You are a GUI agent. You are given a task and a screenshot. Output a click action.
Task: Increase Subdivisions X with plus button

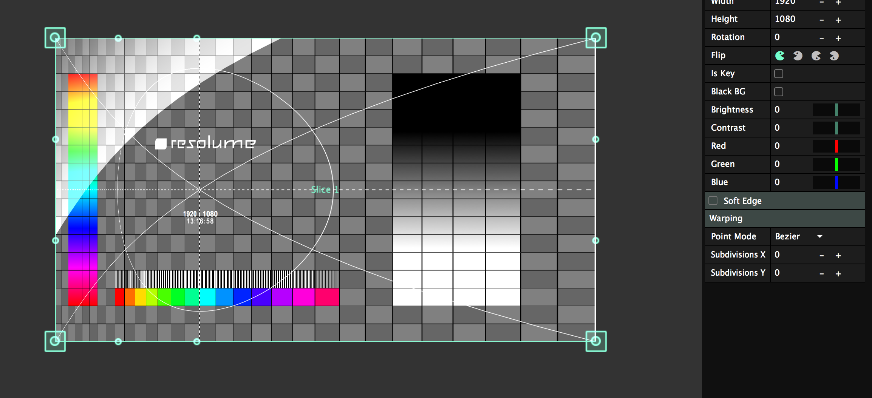point(838,256)
